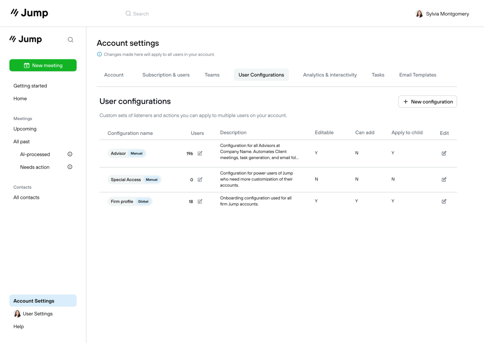The width and height of the screenshot is (484, 343).
Task: Open All contacts in the sidebar
Action: pyautogui.click(x=26, y=197)
